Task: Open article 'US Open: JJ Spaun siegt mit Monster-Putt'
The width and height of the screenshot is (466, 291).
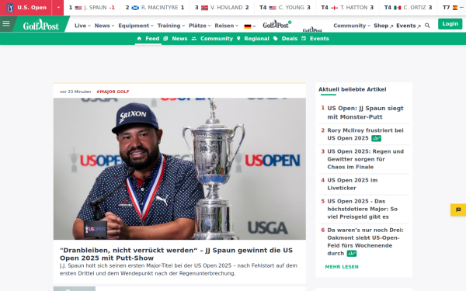Action: (x=365, y=113)
